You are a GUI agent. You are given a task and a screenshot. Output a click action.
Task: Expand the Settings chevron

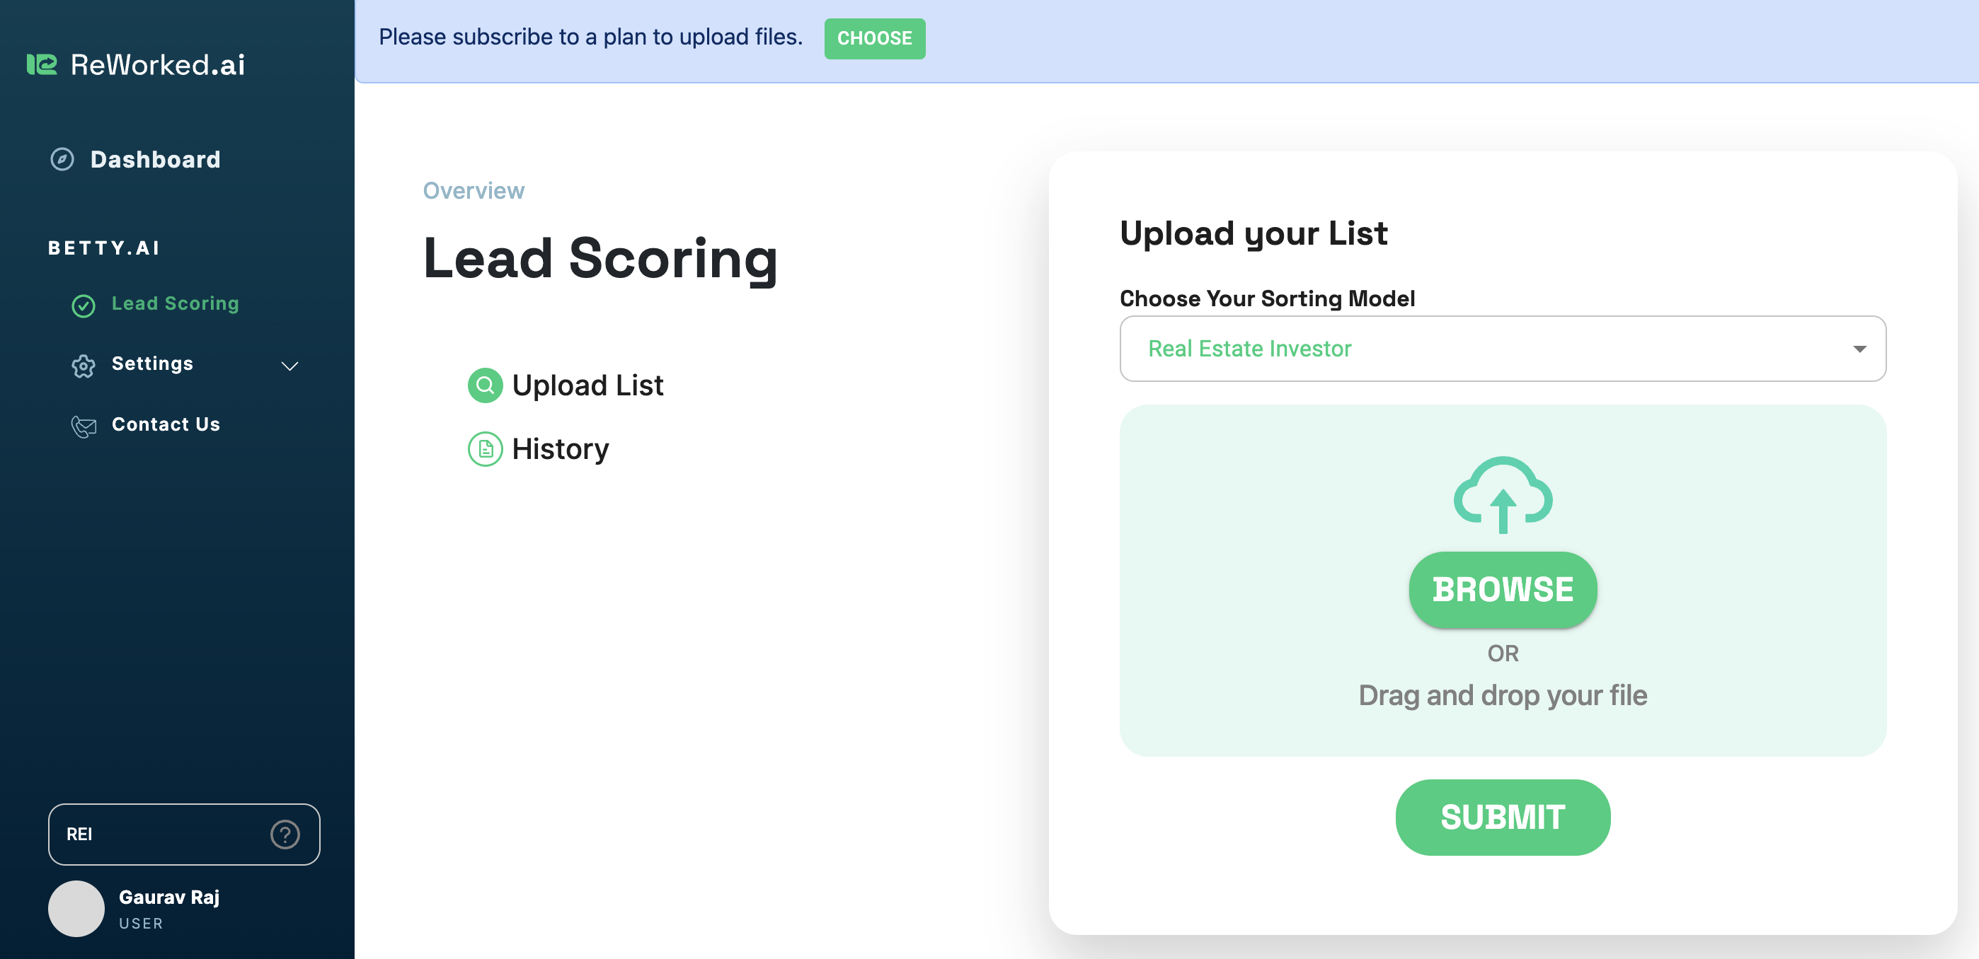click(x=289, y=366)
